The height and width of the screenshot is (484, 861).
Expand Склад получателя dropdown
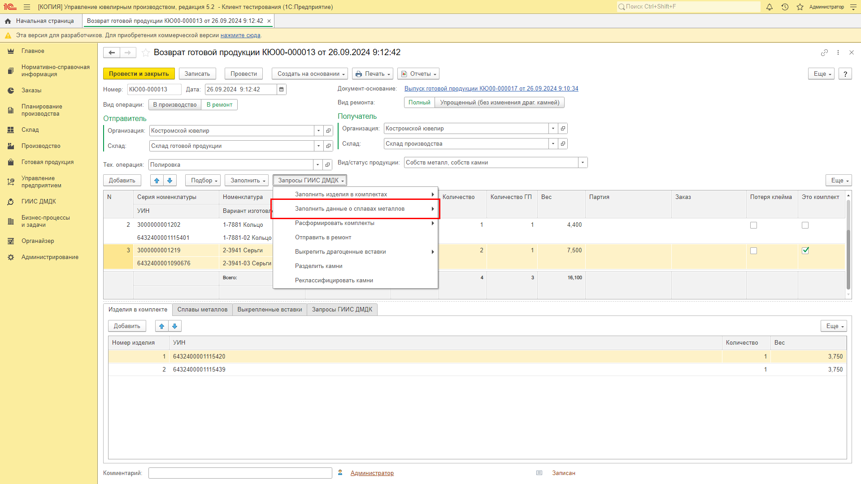(553, 144)
